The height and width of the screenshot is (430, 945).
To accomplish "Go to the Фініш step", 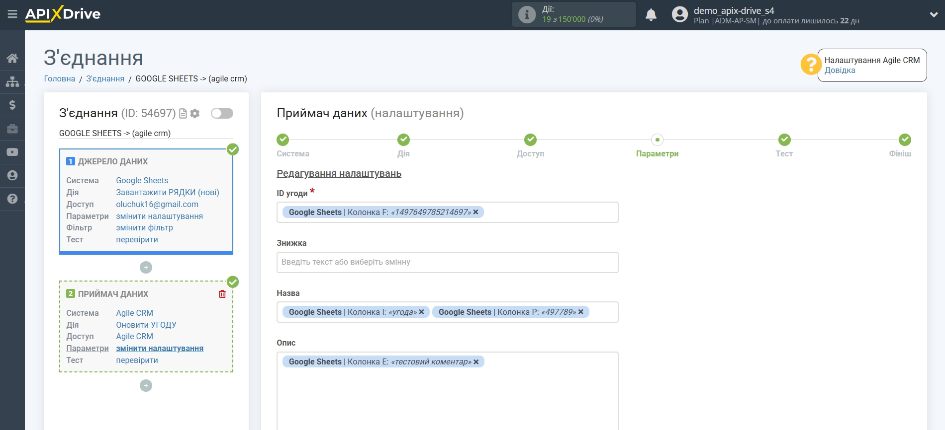I will click(x=905, y=140).
